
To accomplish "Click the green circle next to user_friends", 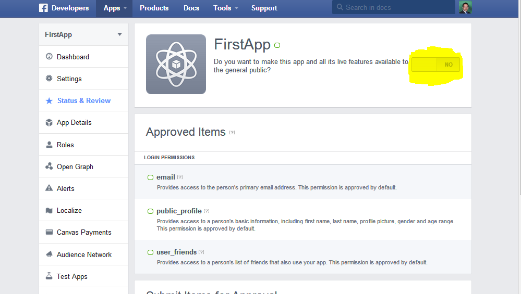I will (x=151, y=252).
